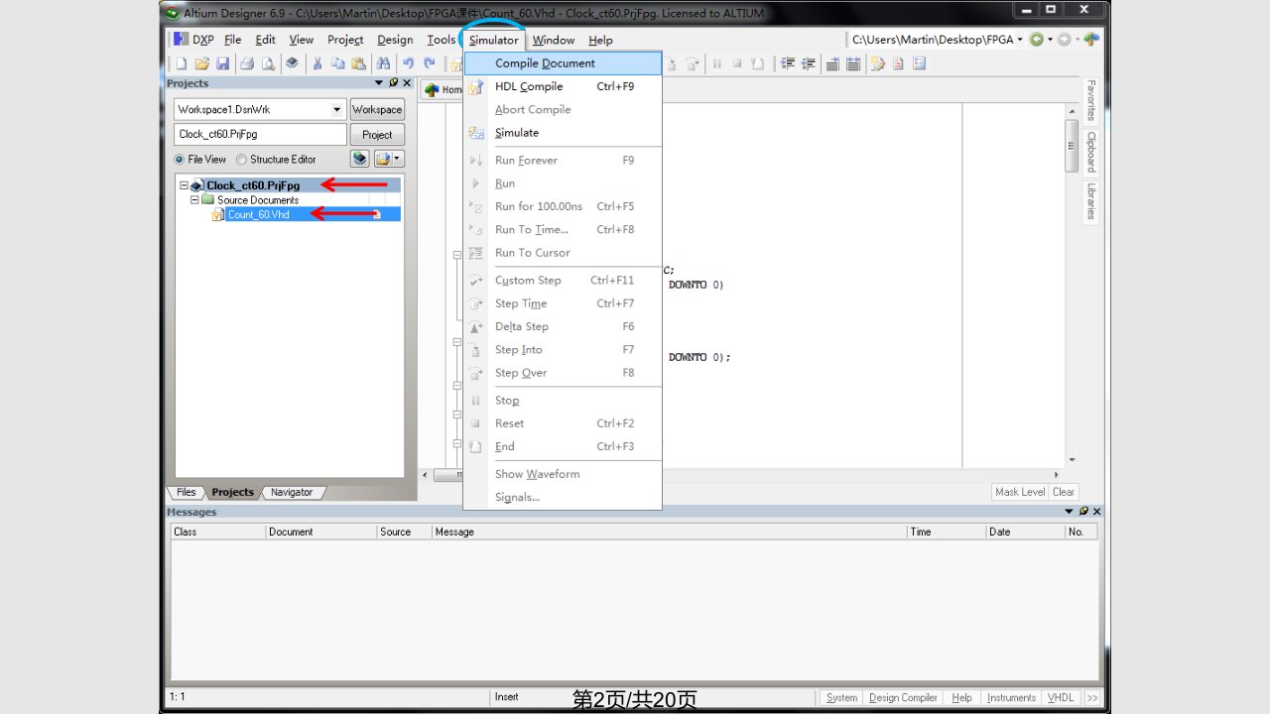This screenshot has height=714, width=1270.
Task: Click the devices view icon in Projects panel
Action: [x=359, y=159]
